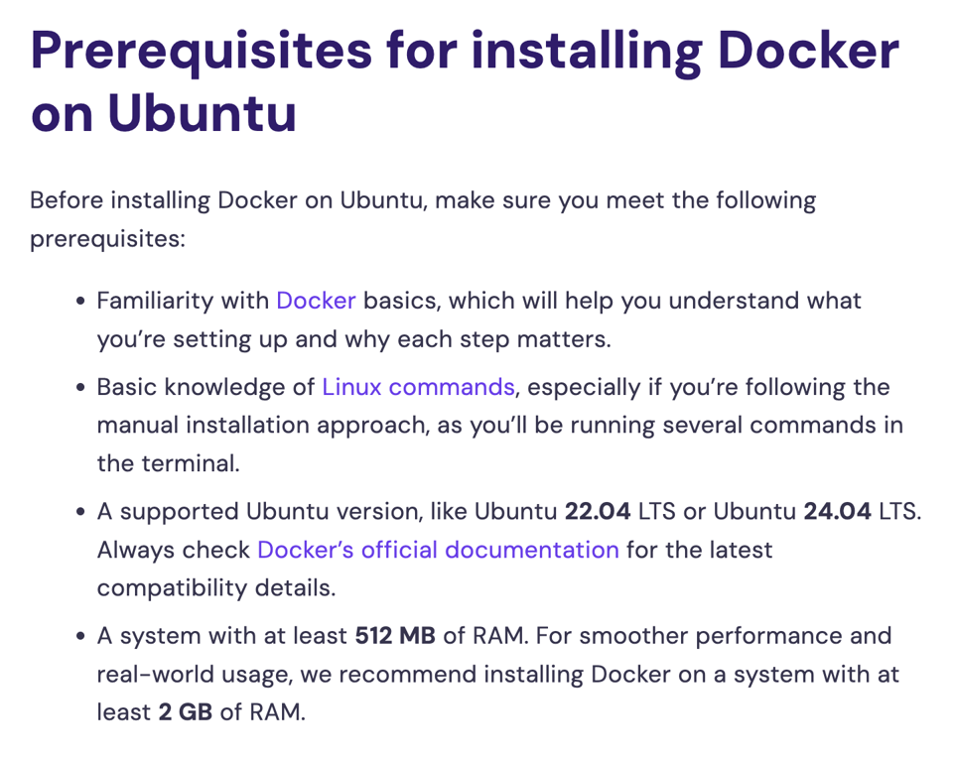Viewport: 955px width, 762px height.
Task: Click the word 'Ubuntu' in the heading
Action: click(x=202, y=113)
